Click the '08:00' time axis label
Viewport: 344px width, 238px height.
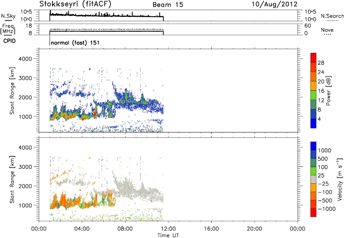pyautogui.click(x=125, y=229)
